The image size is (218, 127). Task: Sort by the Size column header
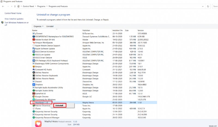131,30
